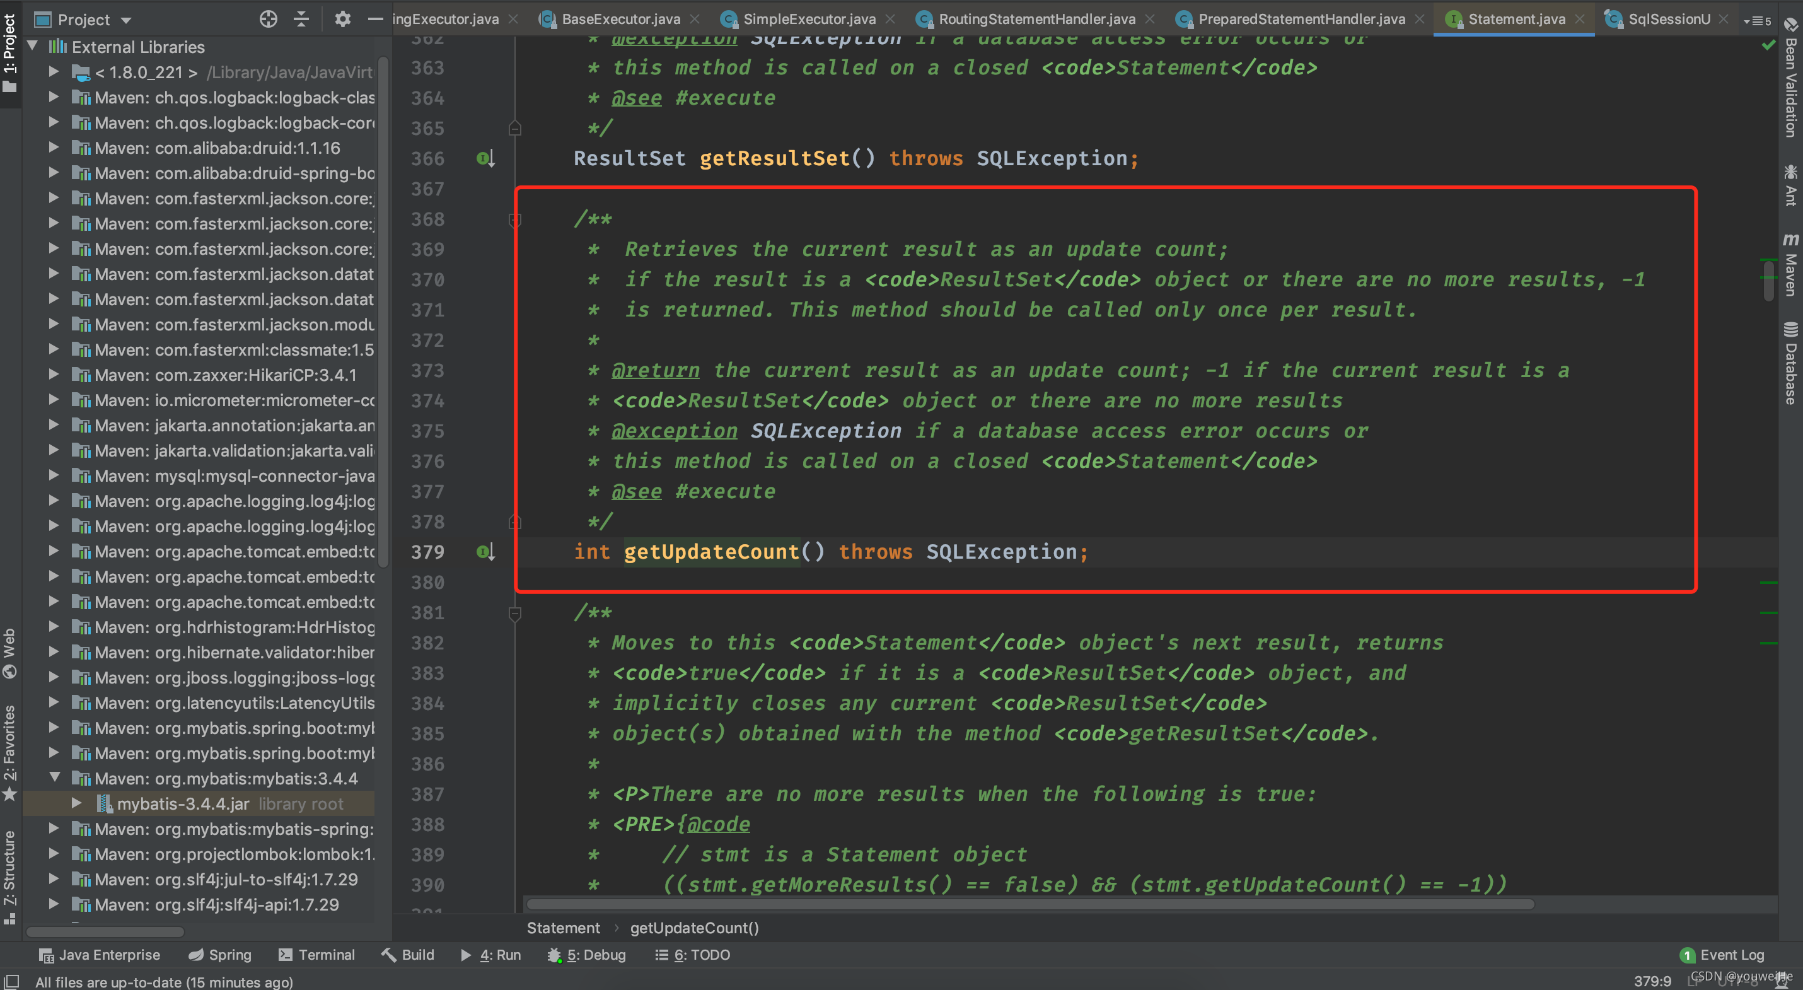Click getResultSet method name on line 366
Image resolution: width=1803 pixels, height=990 pixels.
(774, 159)
